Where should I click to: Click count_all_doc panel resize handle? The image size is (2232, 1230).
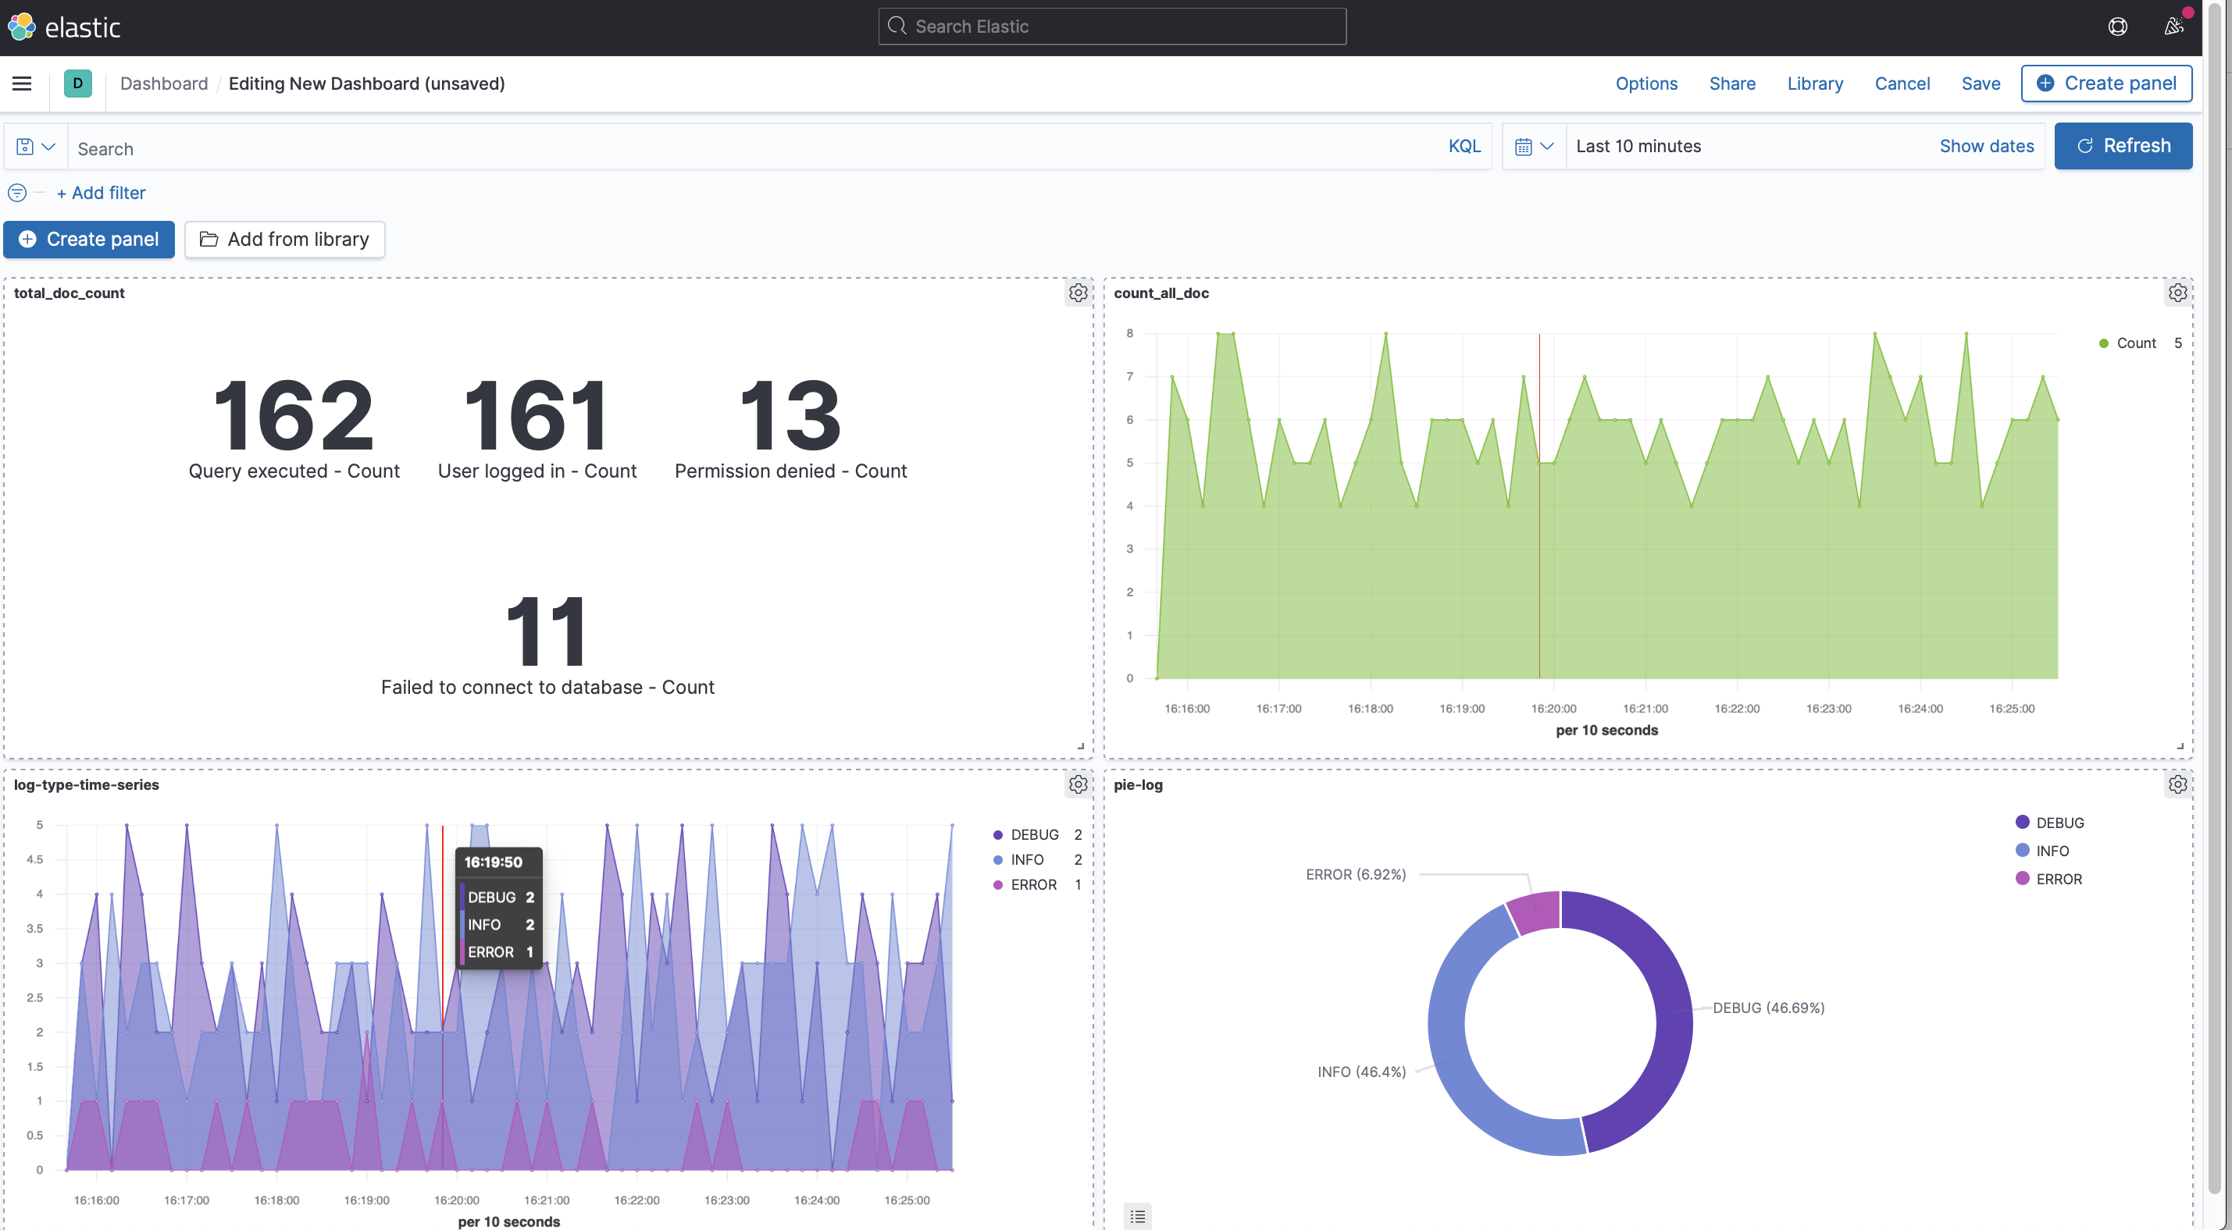[x=2180, y=746]
